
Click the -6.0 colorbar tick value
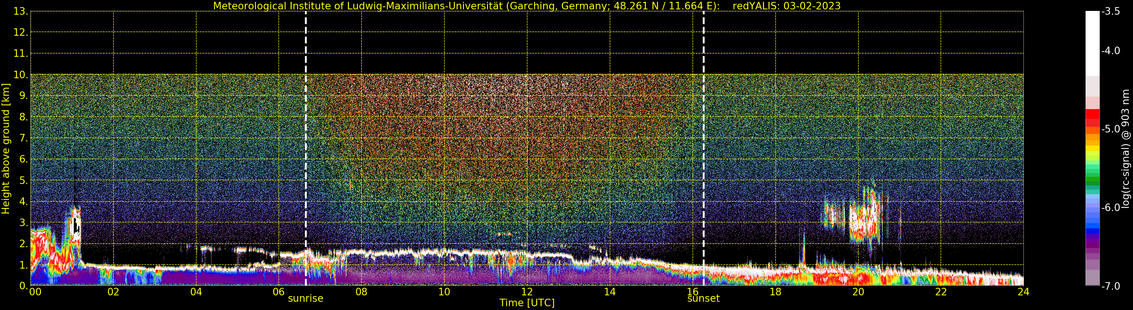pyautogui.click(x=1110, y=208)
